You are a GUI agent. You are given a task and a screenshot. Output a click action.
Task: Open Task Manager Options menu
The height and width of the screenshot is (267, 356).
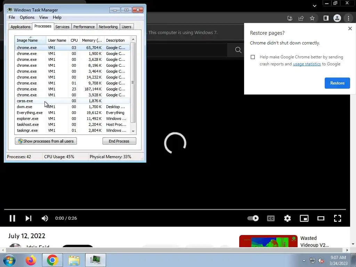coord(27,17)
